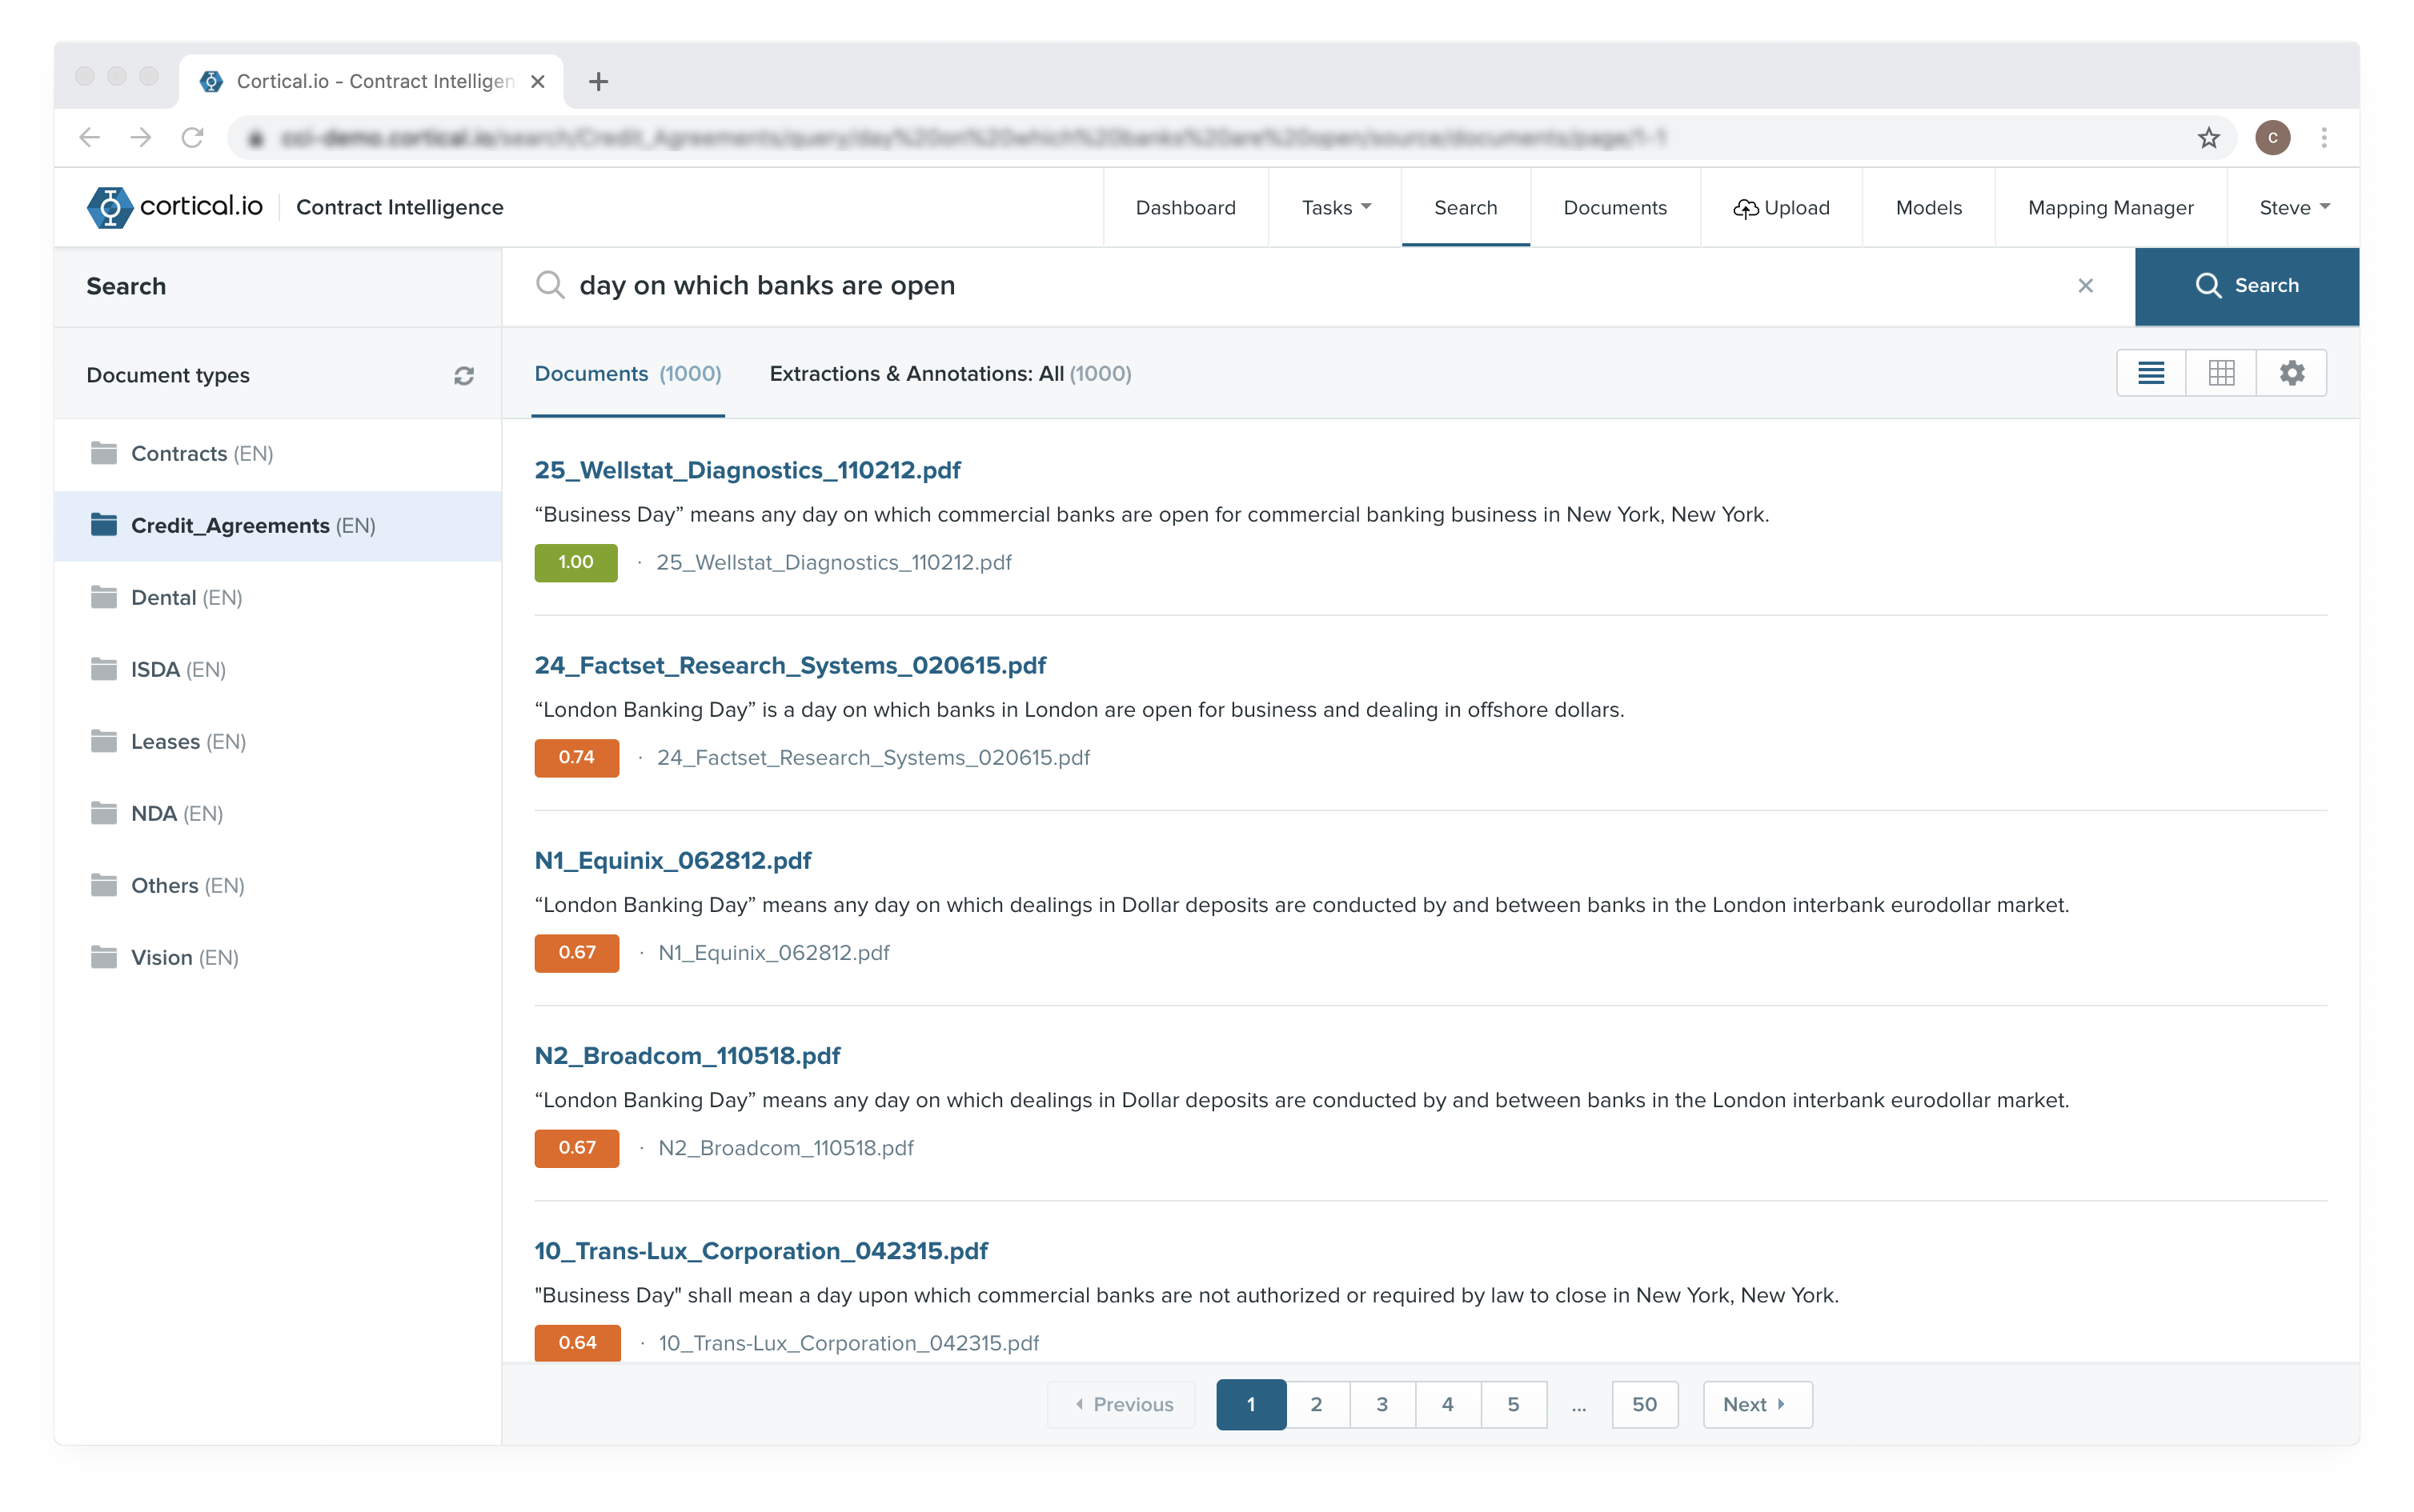The image size is (2414, 1512).
Task: Click the refresh icon beside Document types
Action: (x=463, y=375)
